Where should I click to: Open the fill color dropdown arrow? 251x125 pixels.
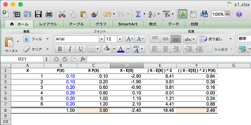click(114, 49)
